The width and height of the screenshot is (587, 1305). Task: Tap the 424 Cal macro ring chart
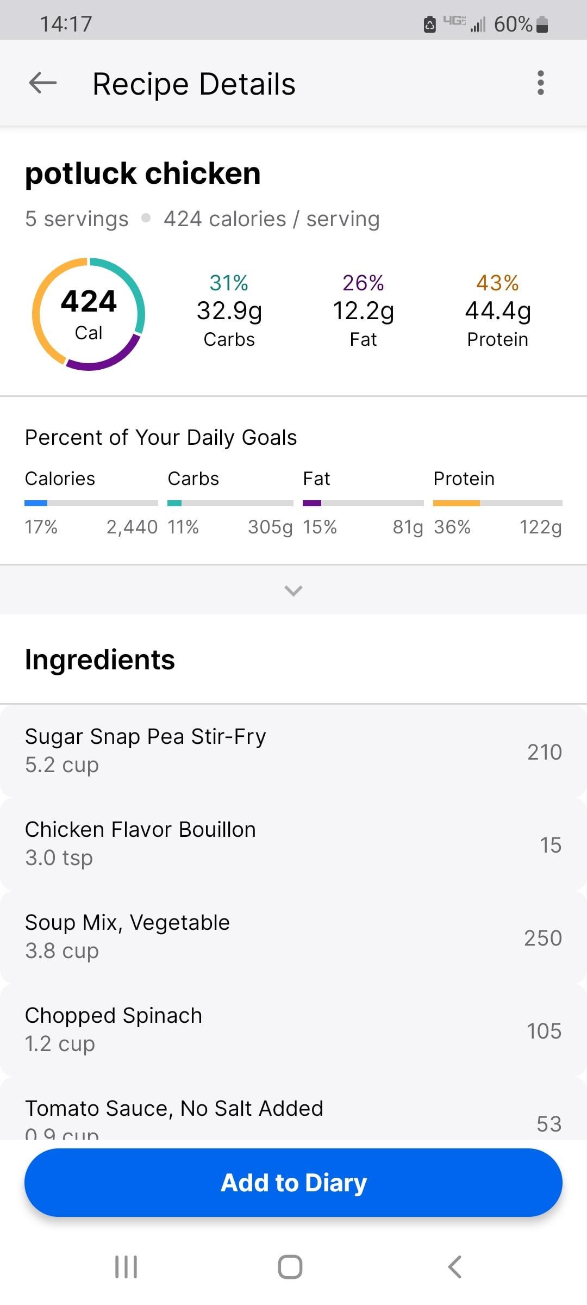[89, 314]
